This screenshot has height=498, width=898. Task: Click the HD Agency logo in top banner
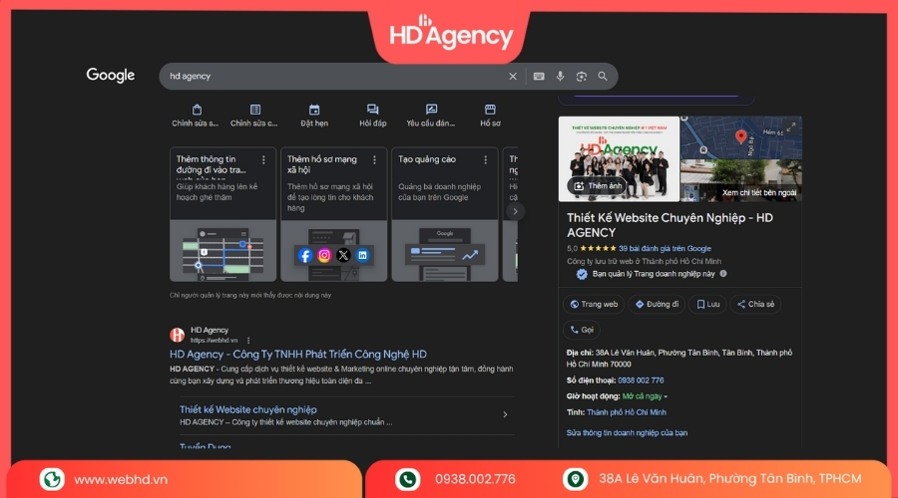click(451, 33)
